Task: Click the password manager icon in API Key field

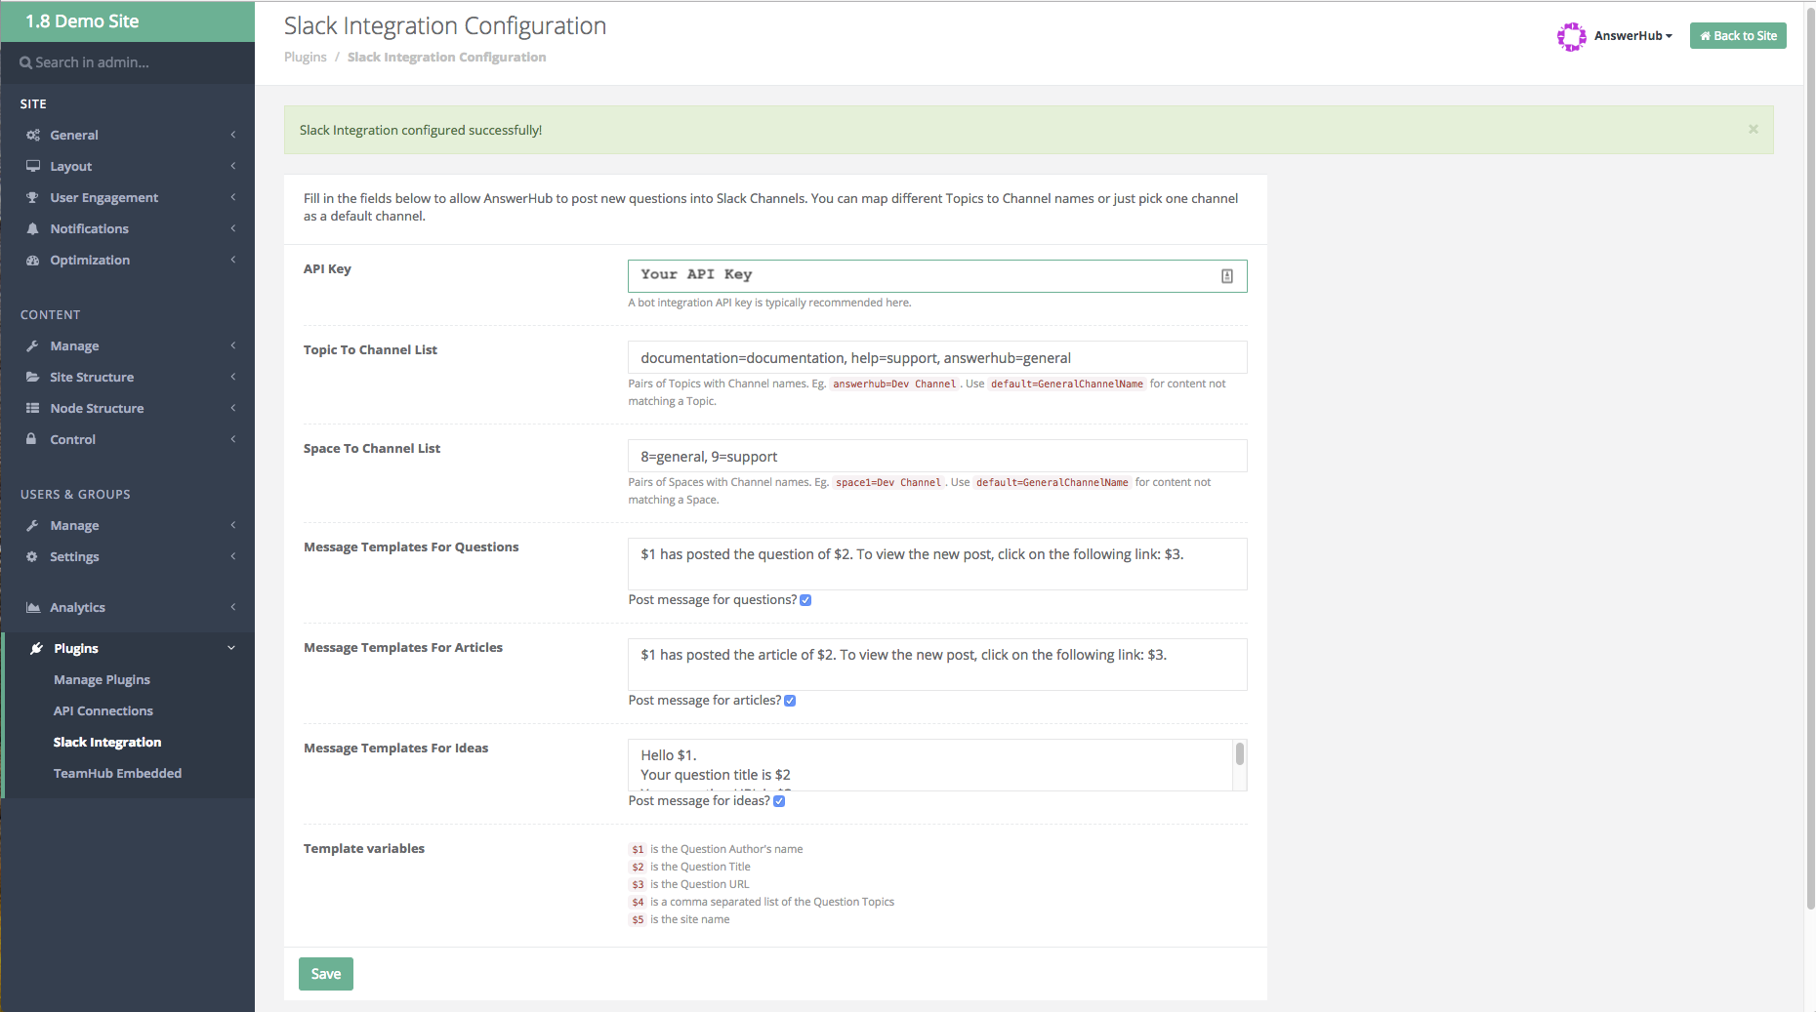Action: click(x=1227, y=276)
